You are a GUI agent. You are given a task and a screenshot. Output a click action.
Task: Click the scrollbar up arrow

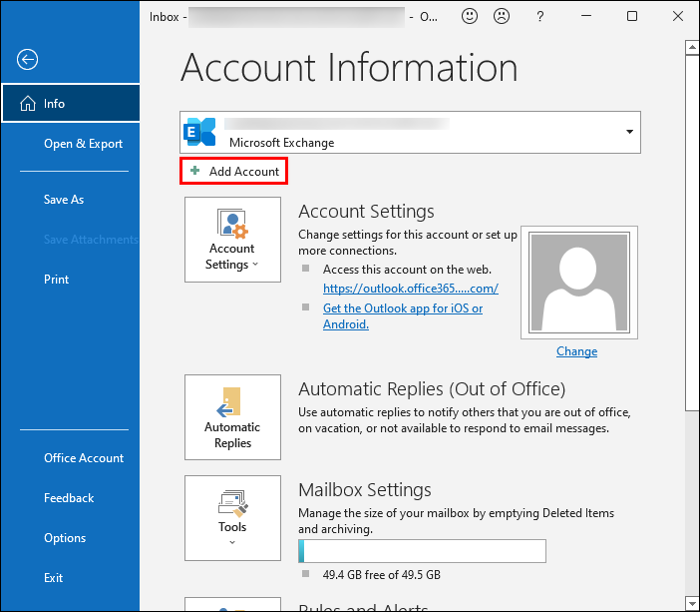coord(692,47)
